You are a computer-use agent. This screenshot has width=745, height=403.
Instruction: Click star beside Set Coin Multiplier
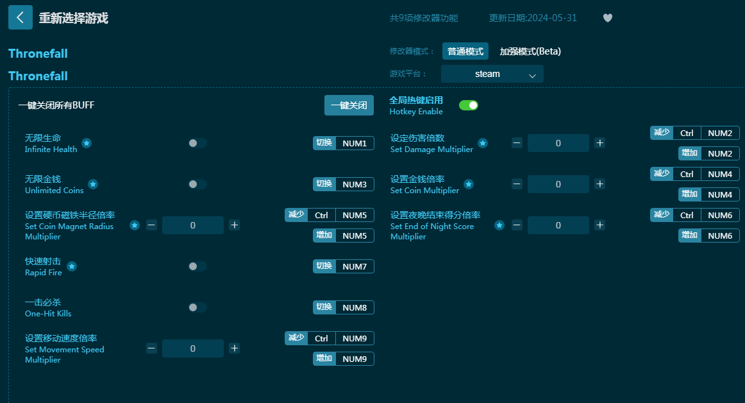(x=469, y=184)
